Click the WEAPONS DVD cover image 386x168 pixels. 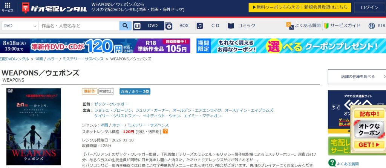pos(34,127)
